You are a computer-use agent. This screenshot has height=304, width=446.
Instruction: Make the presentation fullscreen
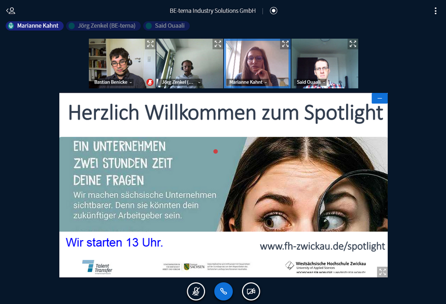coord(383,272)
